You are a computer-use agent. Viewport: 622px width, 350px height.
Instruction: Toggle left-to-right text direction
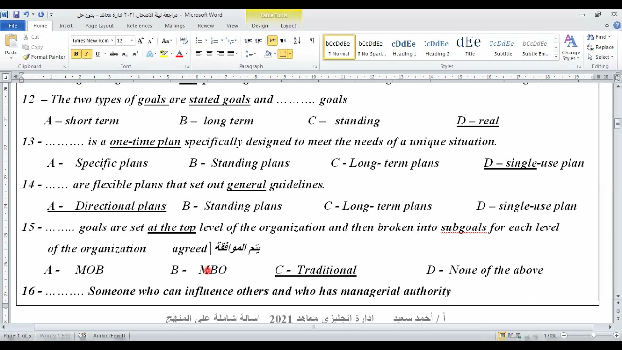[272, 41]
